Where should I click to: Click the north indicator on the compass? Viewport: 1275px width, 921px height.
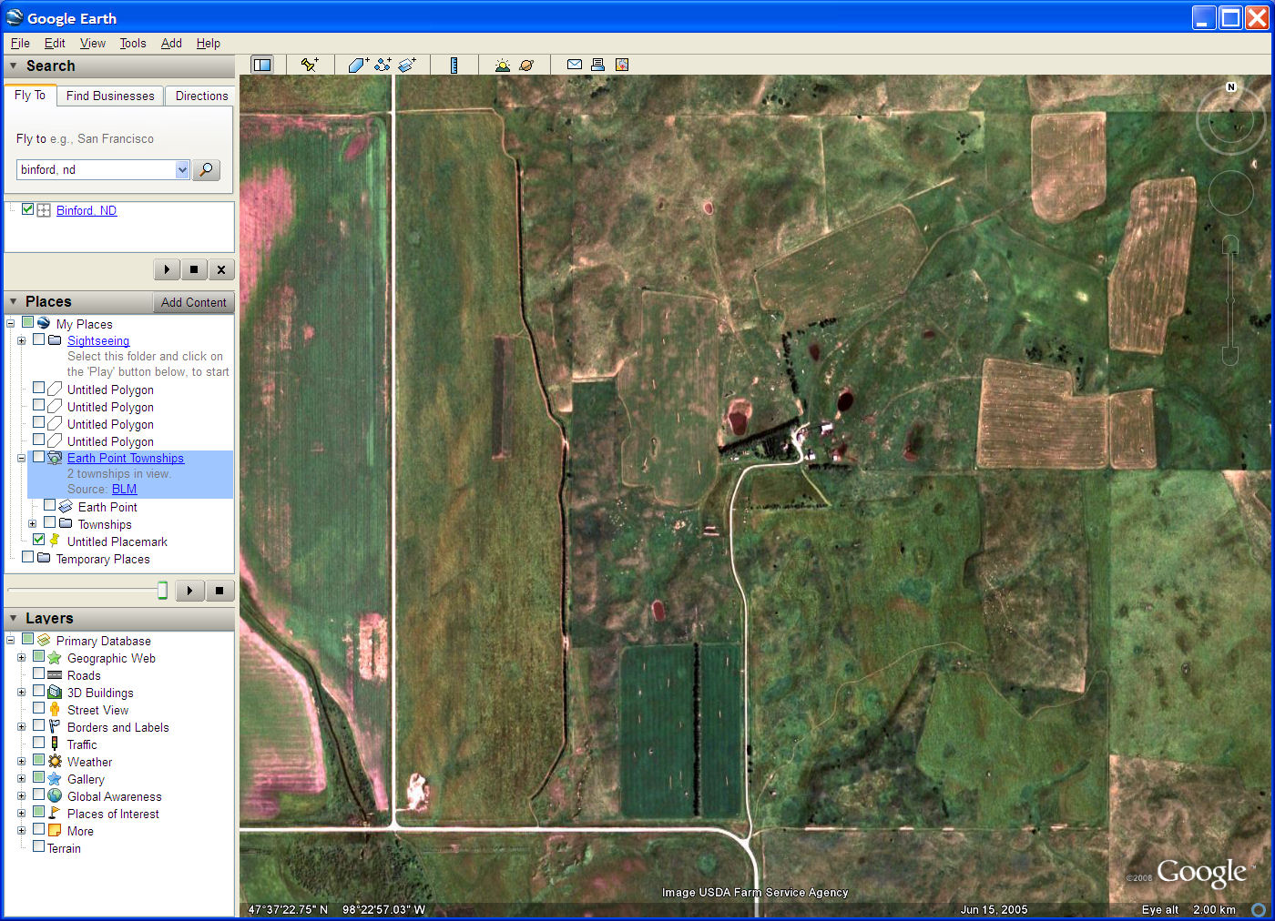[x=1231, y=87]
